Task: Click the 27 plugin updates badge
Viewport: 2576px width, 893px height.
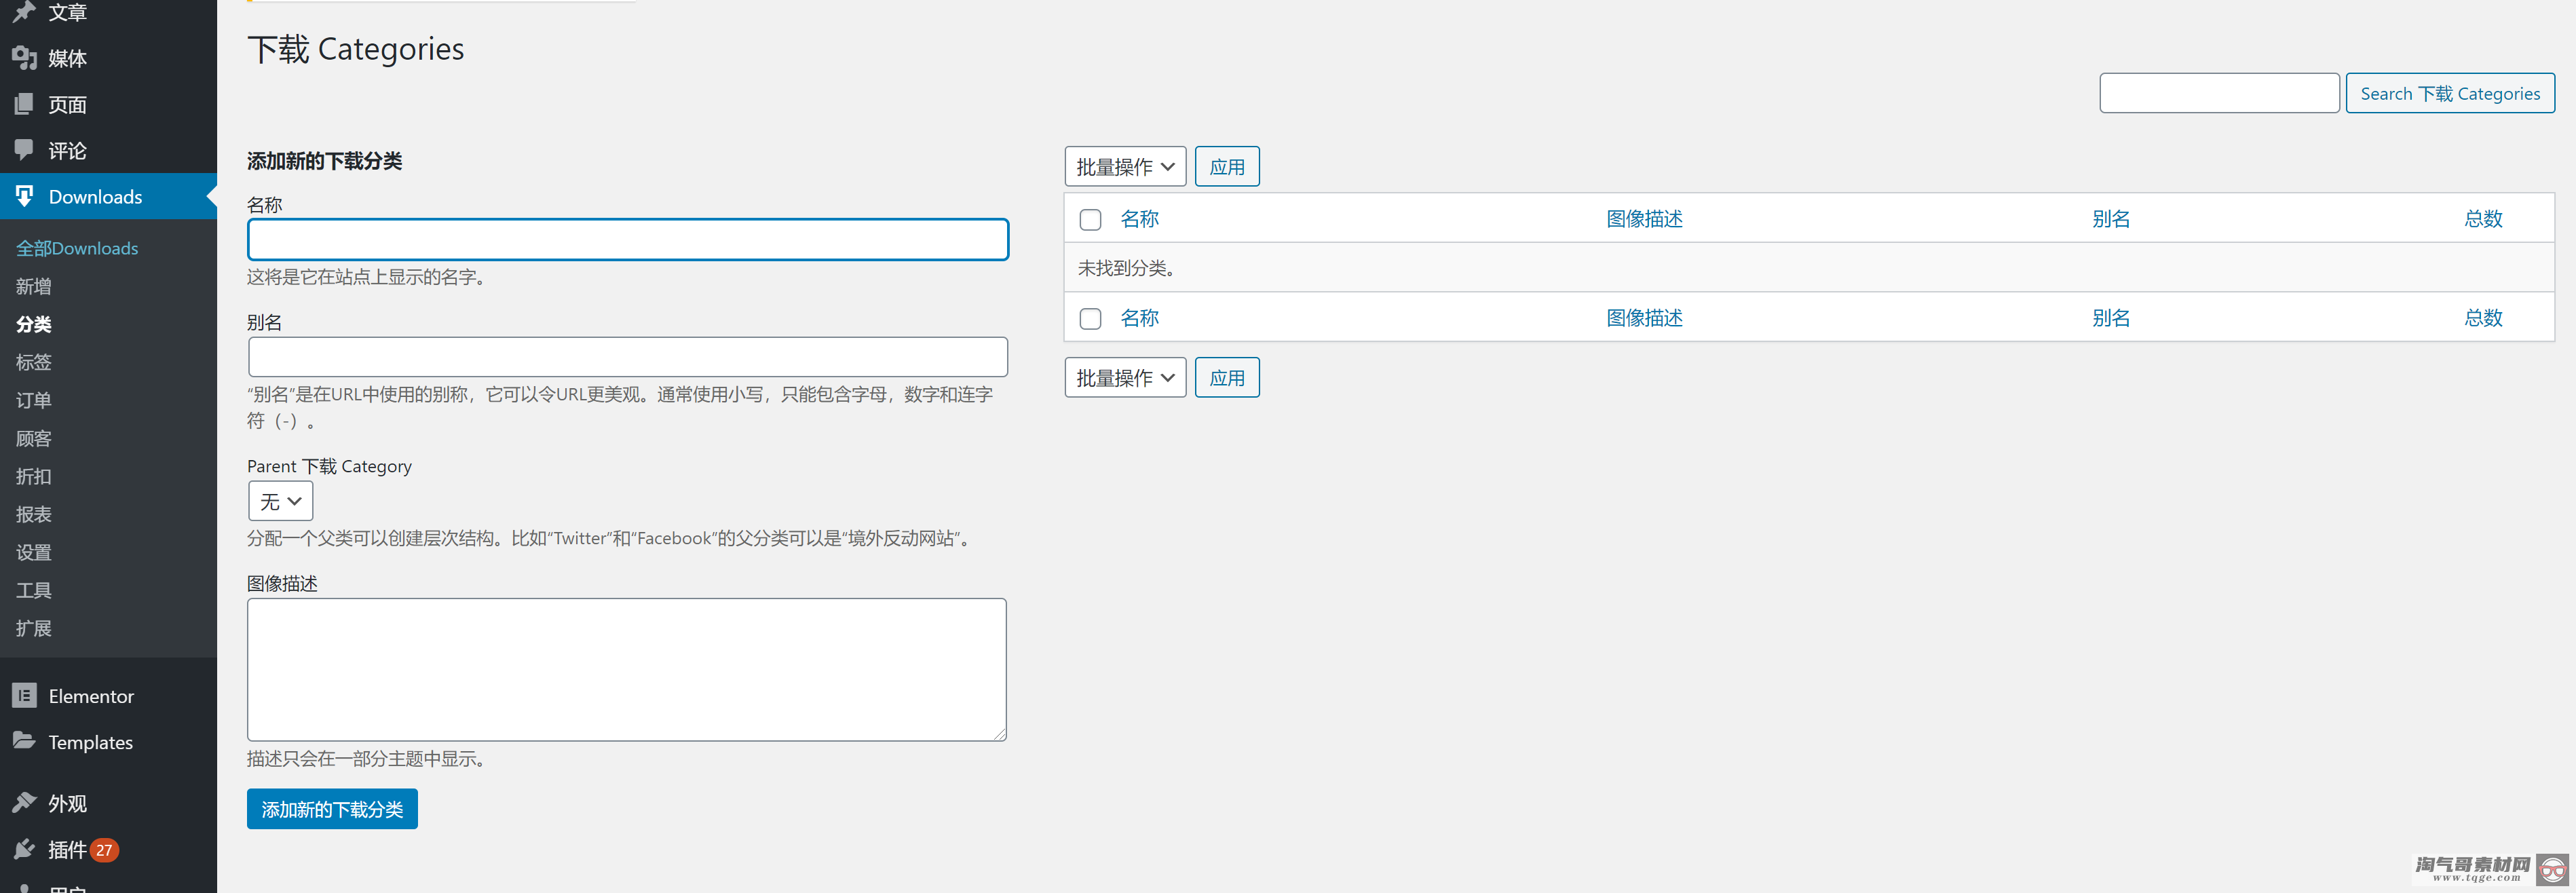Action: [104, 850]
